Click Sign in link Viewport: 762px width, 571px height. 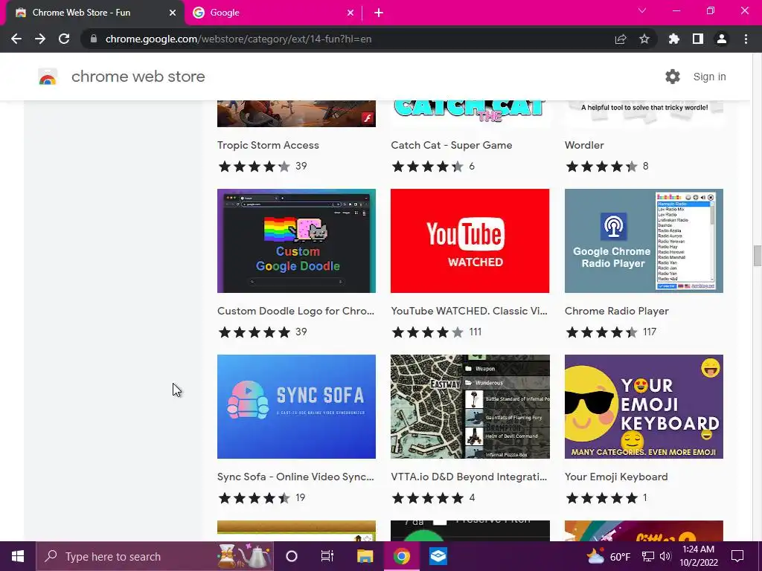pyautogui.click(x=709, y=77)
